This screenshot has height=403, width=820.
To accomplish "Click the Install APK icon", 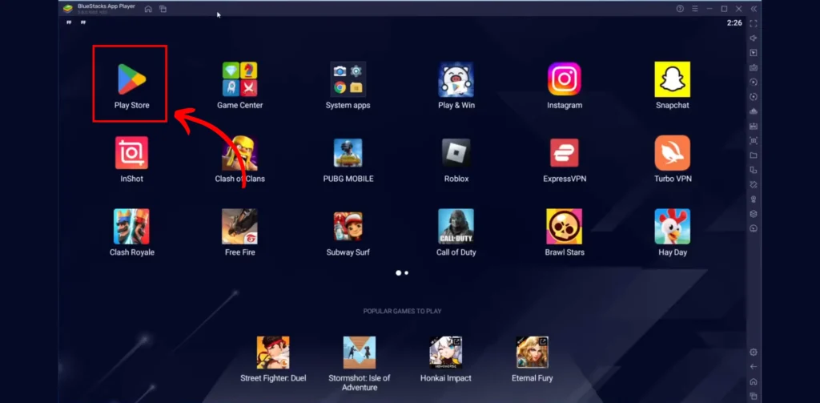I will click(x=754, y=126).
